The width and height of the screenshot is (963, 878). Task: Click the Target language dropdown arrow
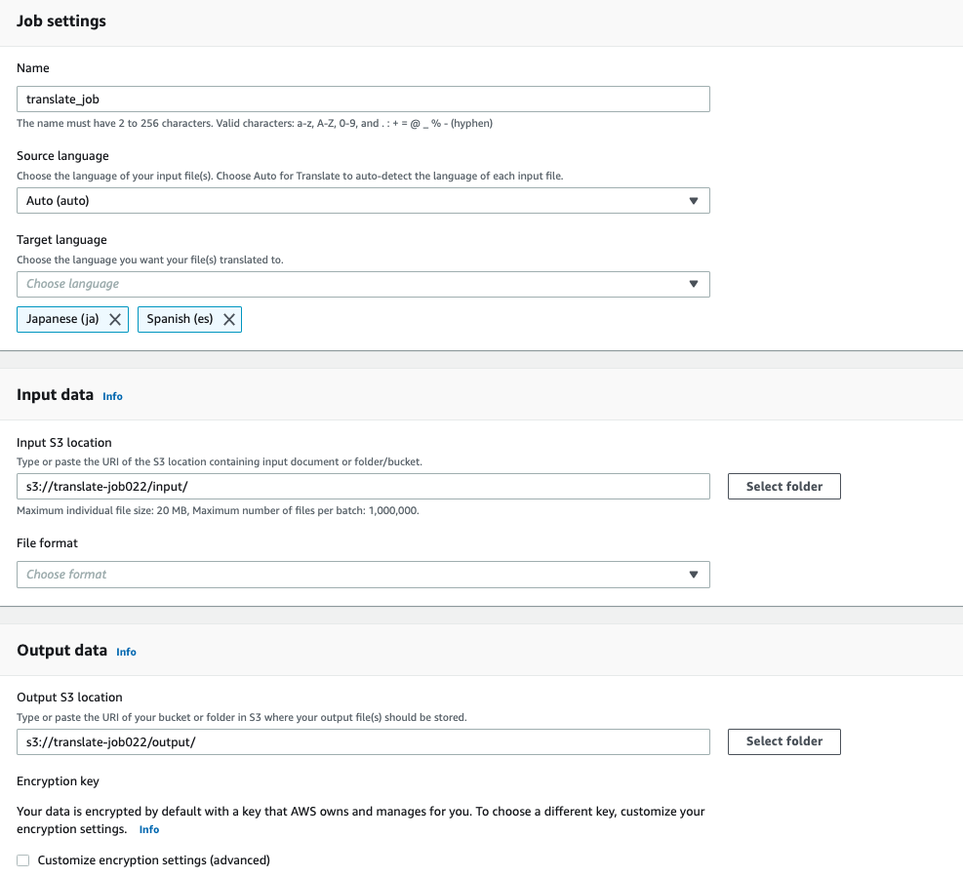pyautogui.click(x=695, y=284)
